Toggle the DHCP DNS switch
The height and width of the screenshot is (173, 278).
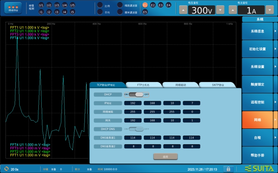[x=137, y=129]
